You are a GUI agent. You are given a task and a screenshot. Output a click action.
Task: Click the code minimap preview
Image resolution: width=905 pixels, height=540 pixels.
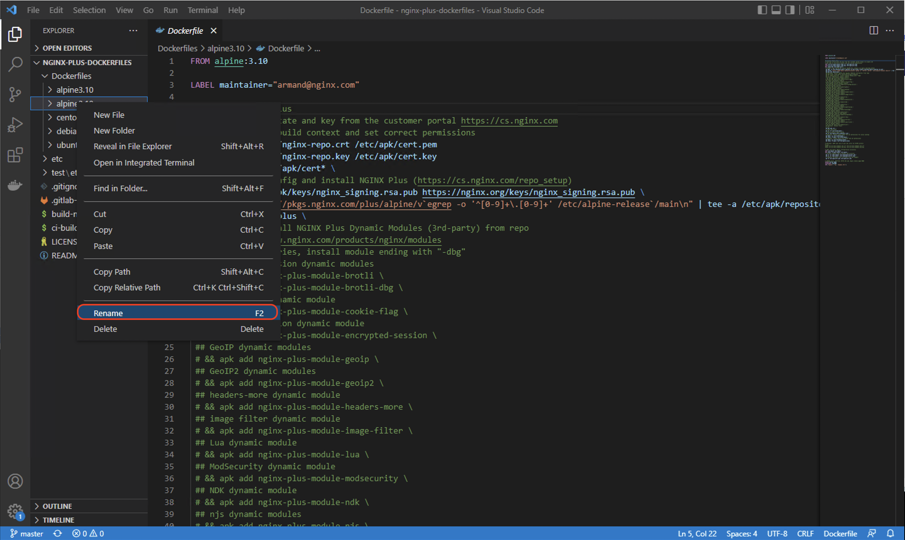[x=859, y=111]
